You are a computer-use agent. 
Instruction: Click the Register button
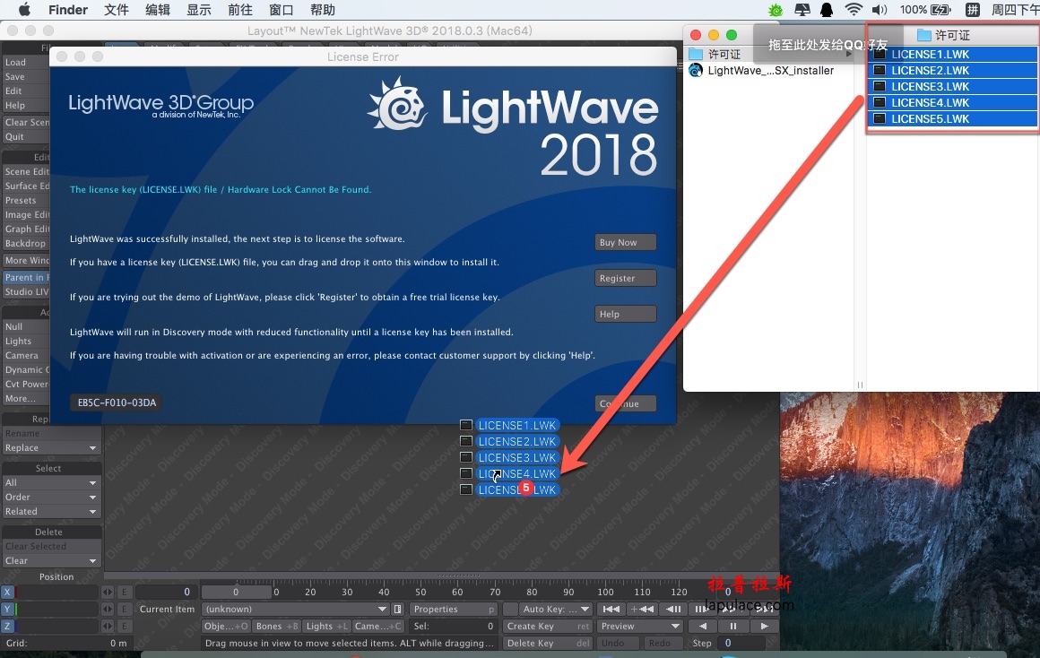point(626,278)
